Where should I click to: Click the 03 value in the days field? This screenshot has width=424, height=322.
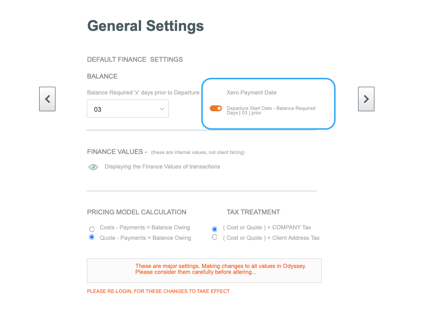click(98, 109)
